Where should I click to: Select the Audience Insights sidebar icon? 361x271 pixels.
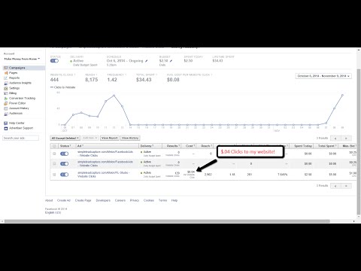point(6,83)
